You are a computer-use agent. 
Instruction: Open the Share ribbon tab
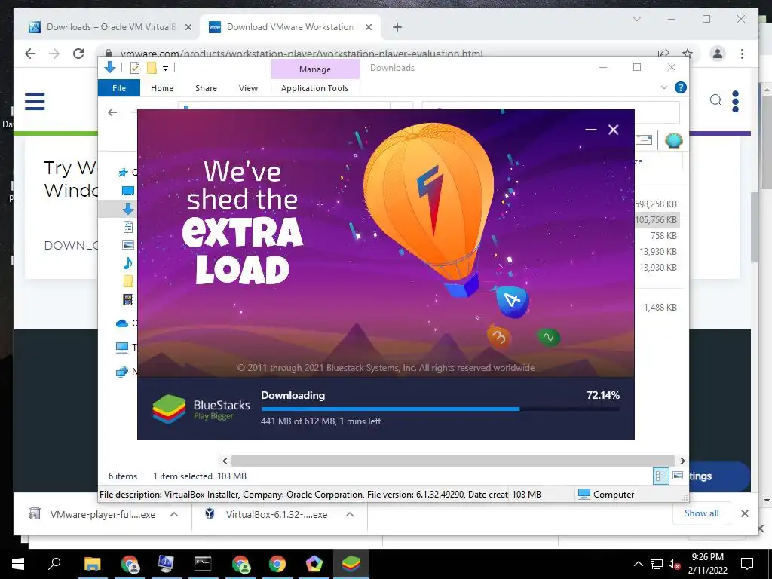point(206,88)
